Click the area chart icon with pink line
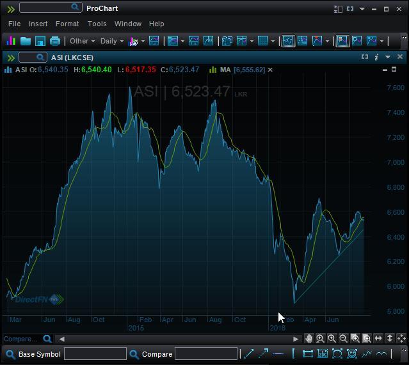Screen dimensions: 409x365 pos(173,41)
